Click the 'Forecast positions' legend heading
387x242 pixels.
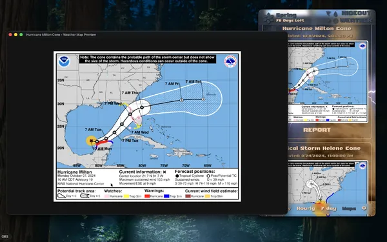pyautogui.click(x=195, y=171)
